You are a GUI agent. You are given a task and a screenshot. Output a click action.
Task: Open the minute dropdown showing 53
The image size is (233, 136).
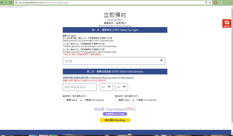pos(121,87)
